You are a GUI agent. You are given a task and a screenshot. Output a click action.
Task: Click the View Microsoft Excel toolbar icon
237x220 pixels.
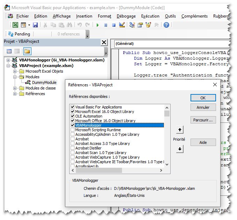15,25
